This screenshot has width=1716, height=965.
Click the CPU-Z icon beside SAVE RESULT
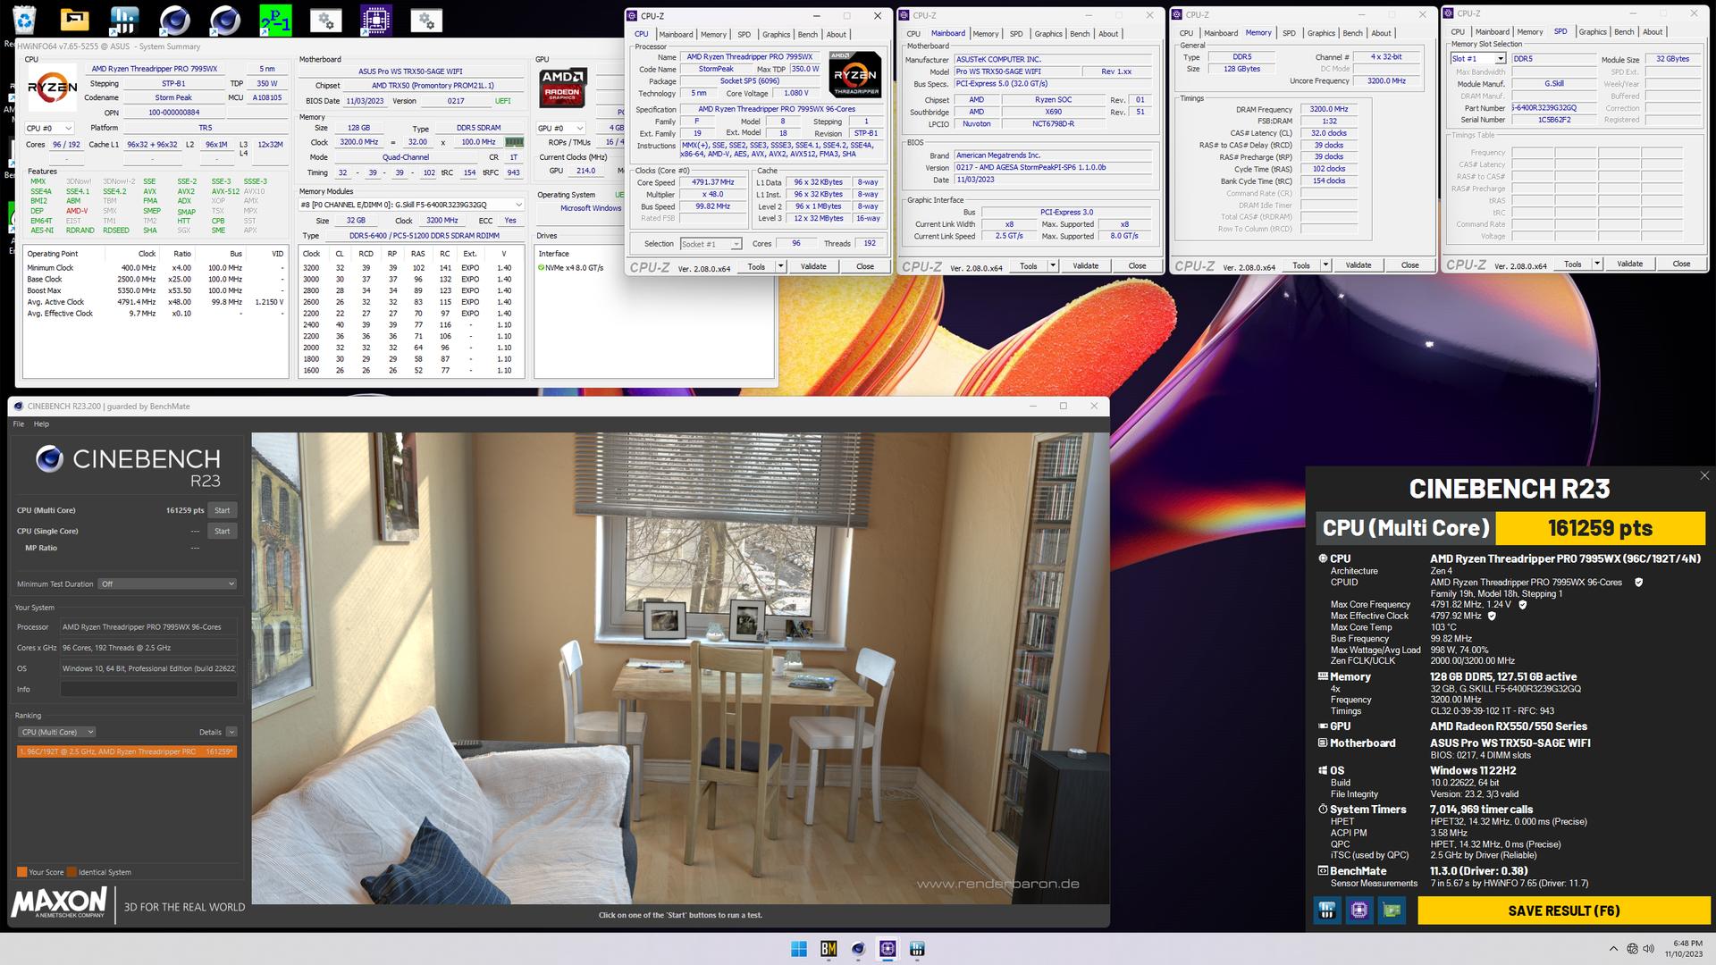coord(1360,910)
